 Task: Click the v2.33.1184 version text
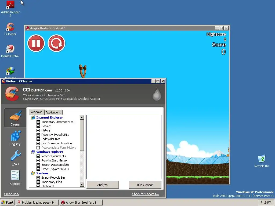tap(62, 90)
